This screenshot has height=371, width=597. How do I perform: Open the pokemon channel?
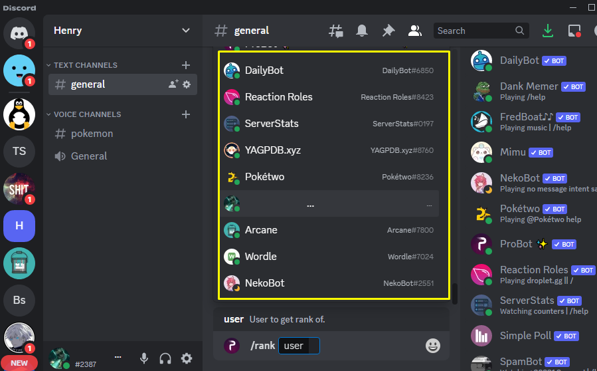(x=123, y=134)
